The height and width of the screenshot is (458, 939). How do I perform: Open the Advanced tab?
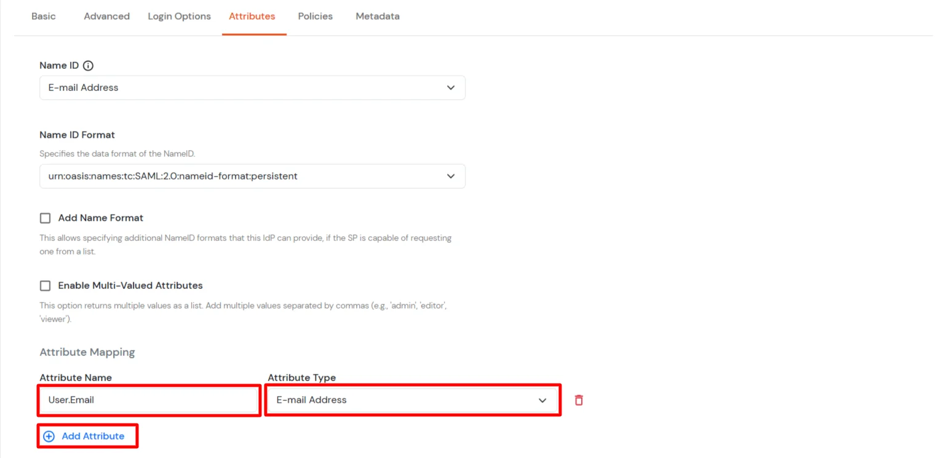point(106,17)
